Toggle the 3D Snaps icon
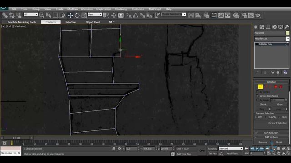This screenshot has height=163, width=291. click(129, 15)
